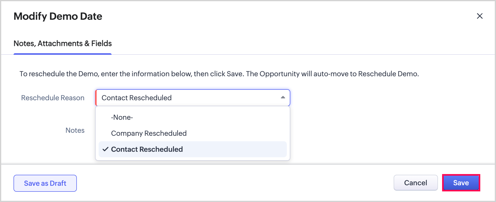Save the reschedule details

[461, 183]
